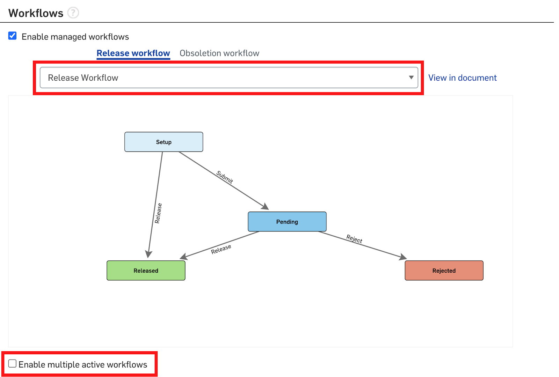Click the help icon beside Workflows heading

[x=73, y=13]
